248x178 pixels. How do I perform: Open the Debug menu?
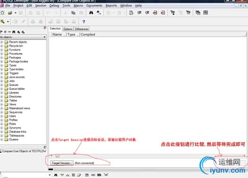tap(54, 6)
